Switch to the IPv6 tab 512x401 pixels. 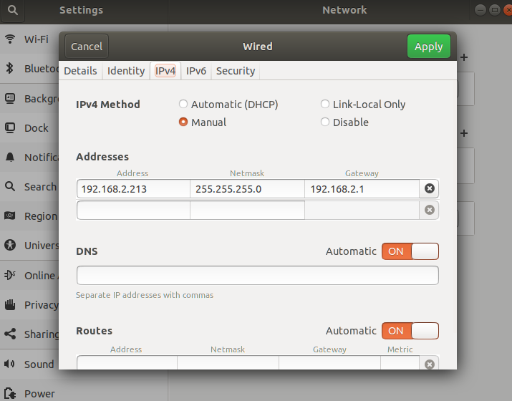coord(196,71)
